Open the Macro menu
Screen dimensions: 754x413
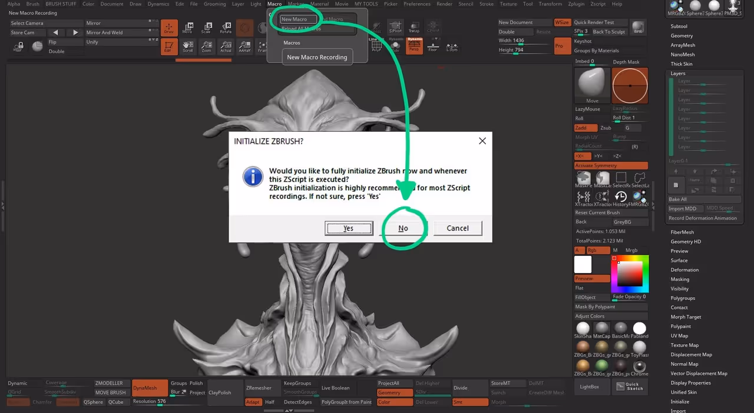pos(275,4)
